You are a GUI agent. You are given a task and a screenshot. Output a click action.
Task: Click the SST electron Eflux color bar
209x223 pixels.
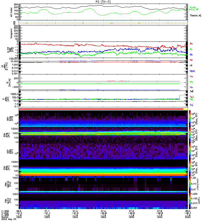(x=190, y=151)
